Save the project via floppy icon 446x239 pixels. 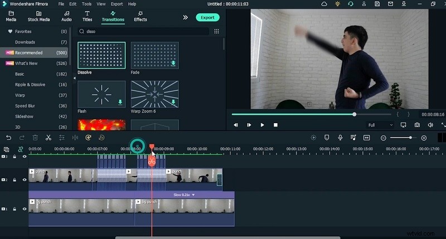click(377, 4)
